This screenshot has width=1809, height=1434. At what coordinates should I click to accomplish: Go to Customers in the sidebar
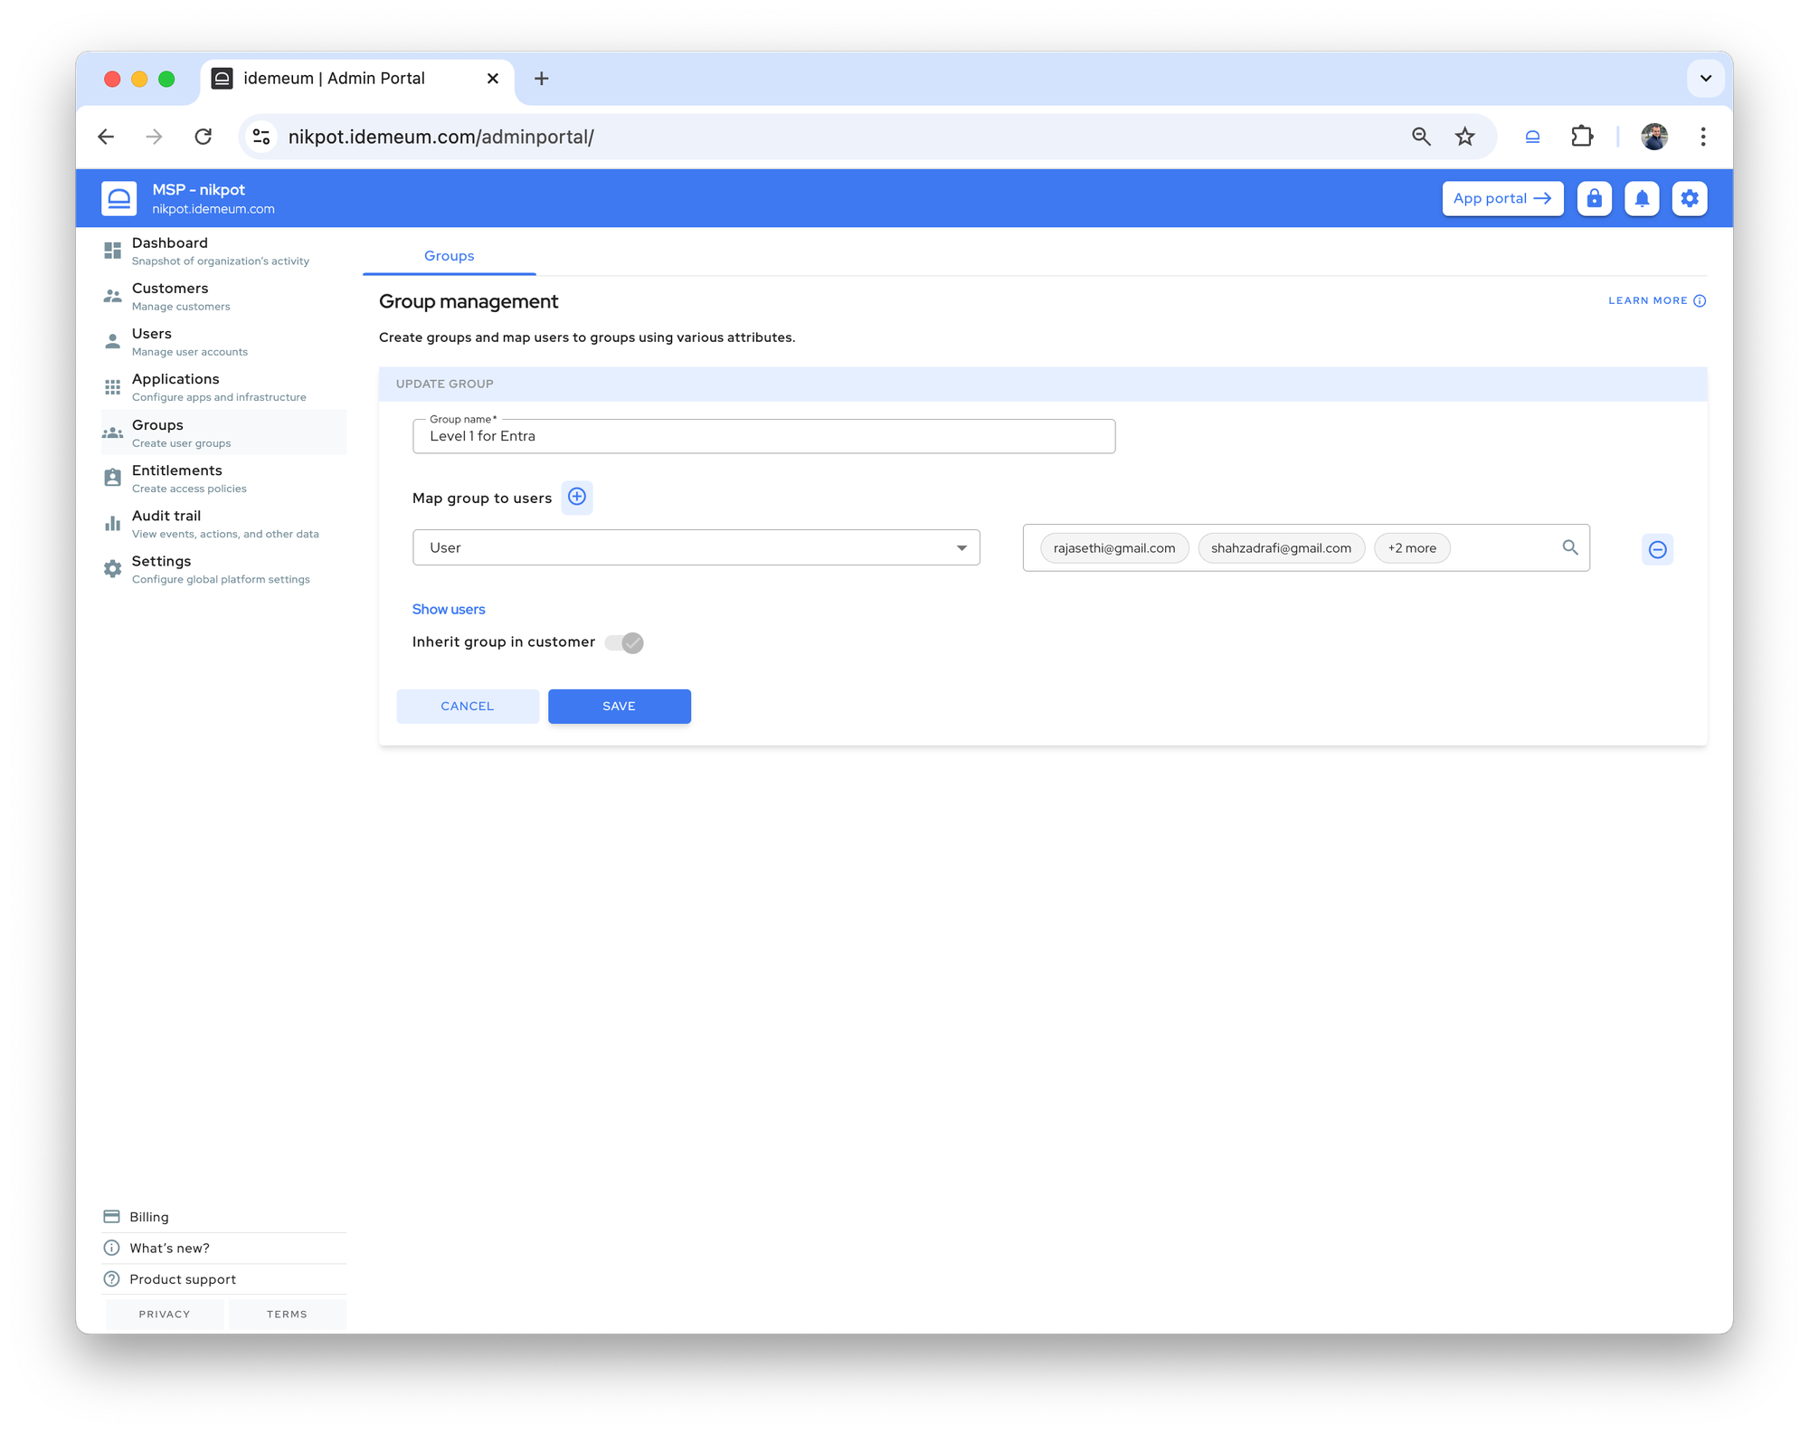(x=223, y=296)
